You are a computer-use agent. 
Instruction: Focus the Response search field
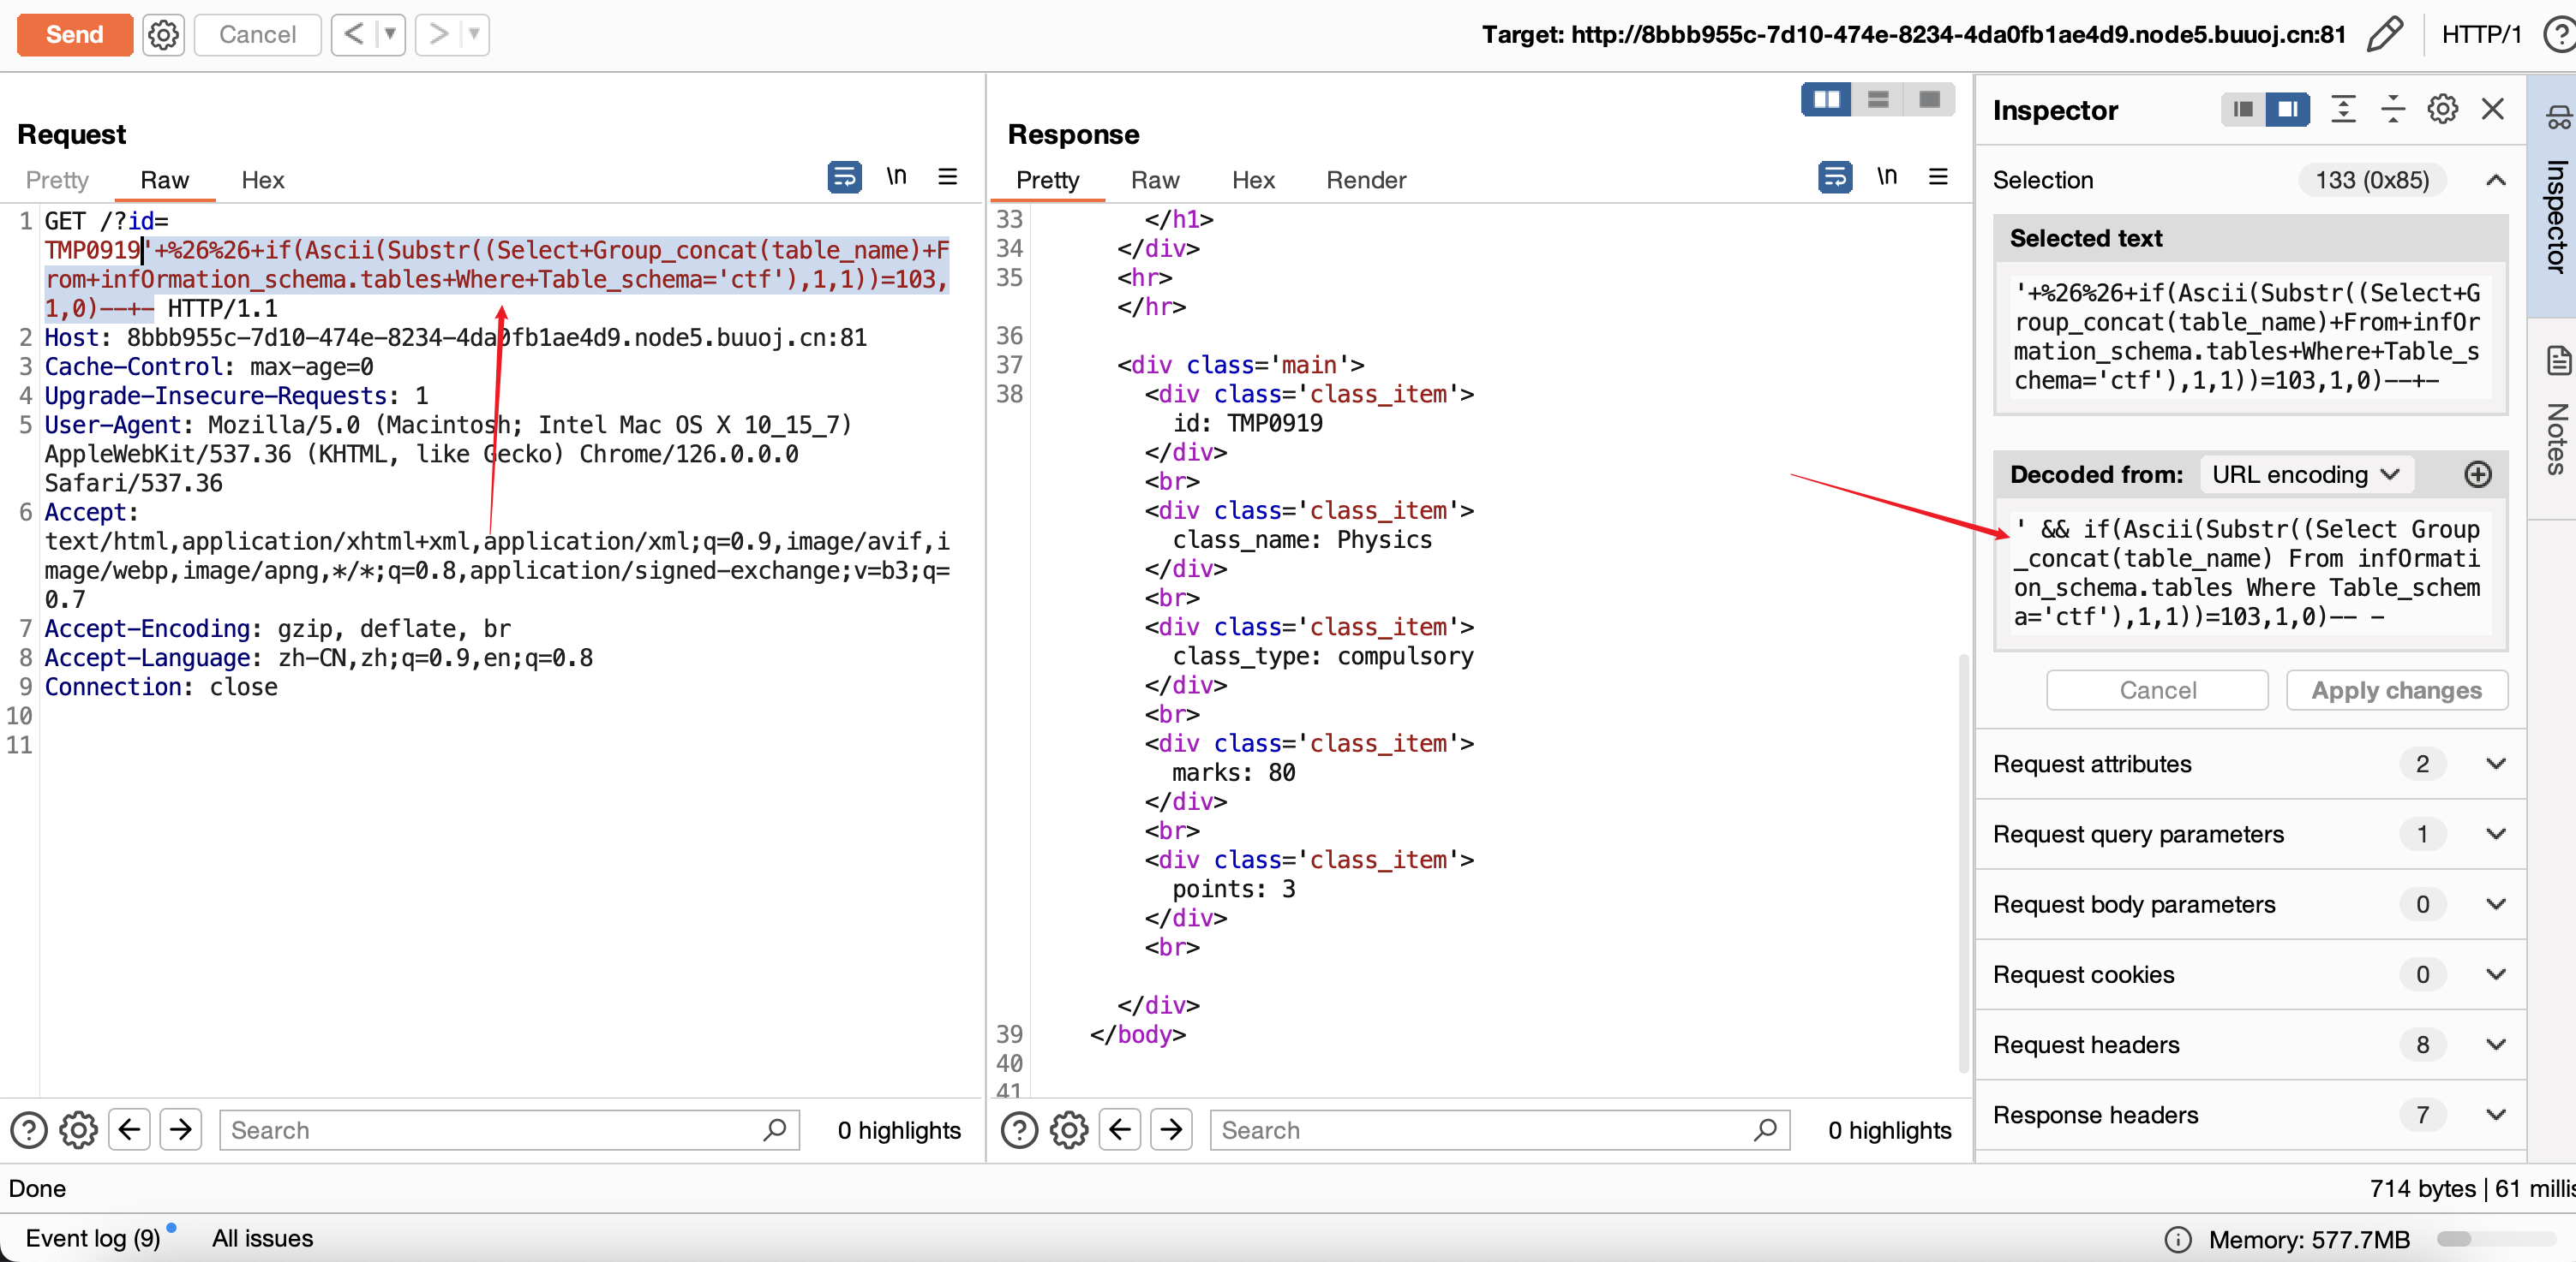coord(1500,1131)
